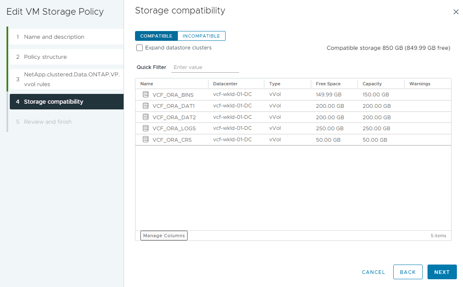Sort table by Capacity column header
The image size is (463, 287).
pyautogui.click(x=372, y=84)
